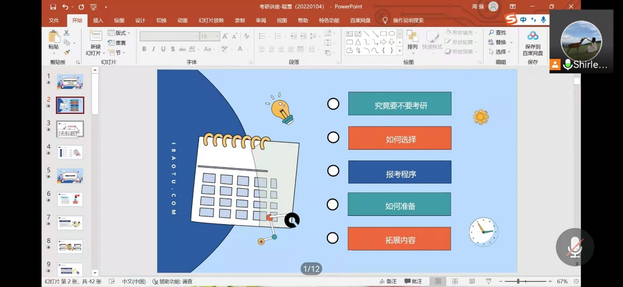Click the zoom slider in status bar
The image size is (623, 287).
tap(518, 282)
